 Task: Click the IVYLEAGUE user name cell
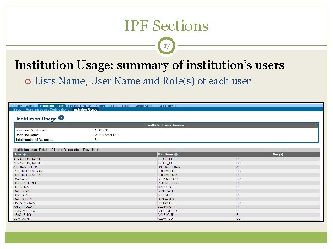(x=166, y=215)
